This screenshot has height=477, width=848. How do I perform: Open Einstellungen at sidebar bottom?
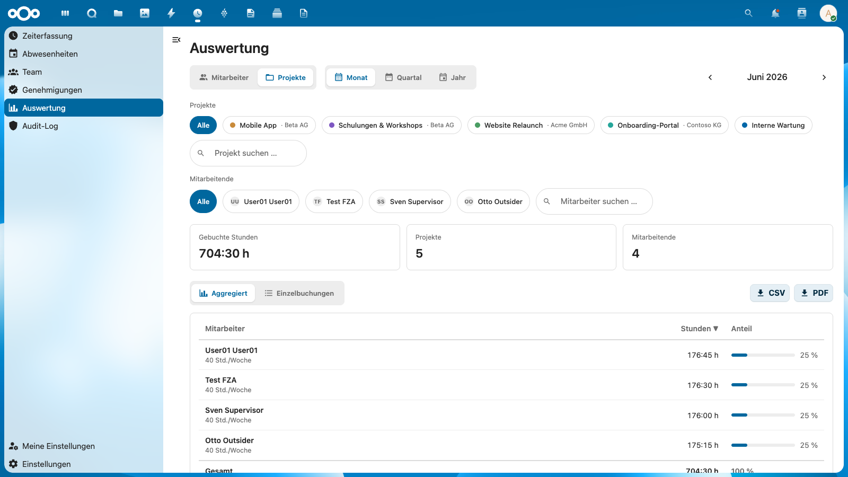point(84,464)
